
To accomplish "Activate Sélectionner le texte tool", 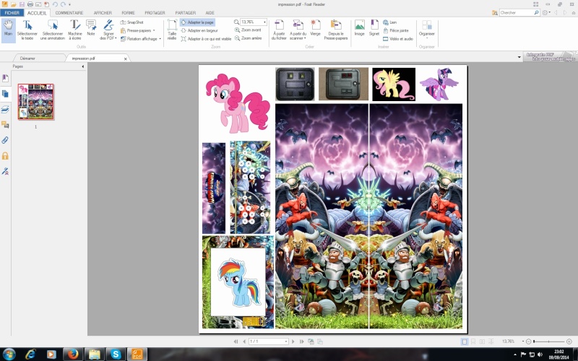I will (27, 30).
